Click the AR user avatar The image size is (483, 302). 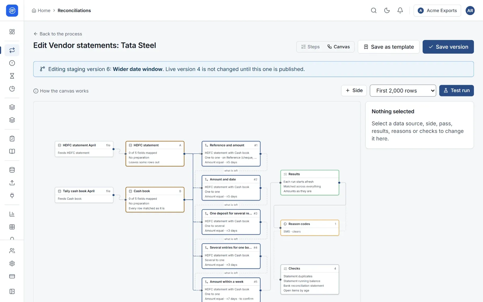tap(470, 10)
